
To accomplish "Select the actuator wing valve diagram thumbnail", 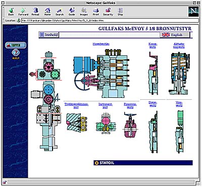I will pyautogui.click(x=179, y=74).
